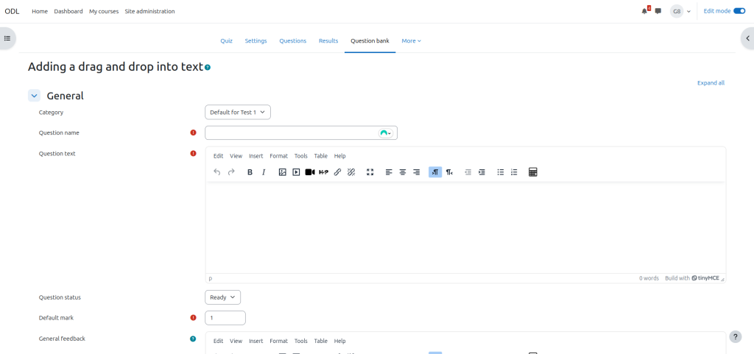Switch to the Questions tab
Viewport: 754px width, 354px height.
click(292, 41)
